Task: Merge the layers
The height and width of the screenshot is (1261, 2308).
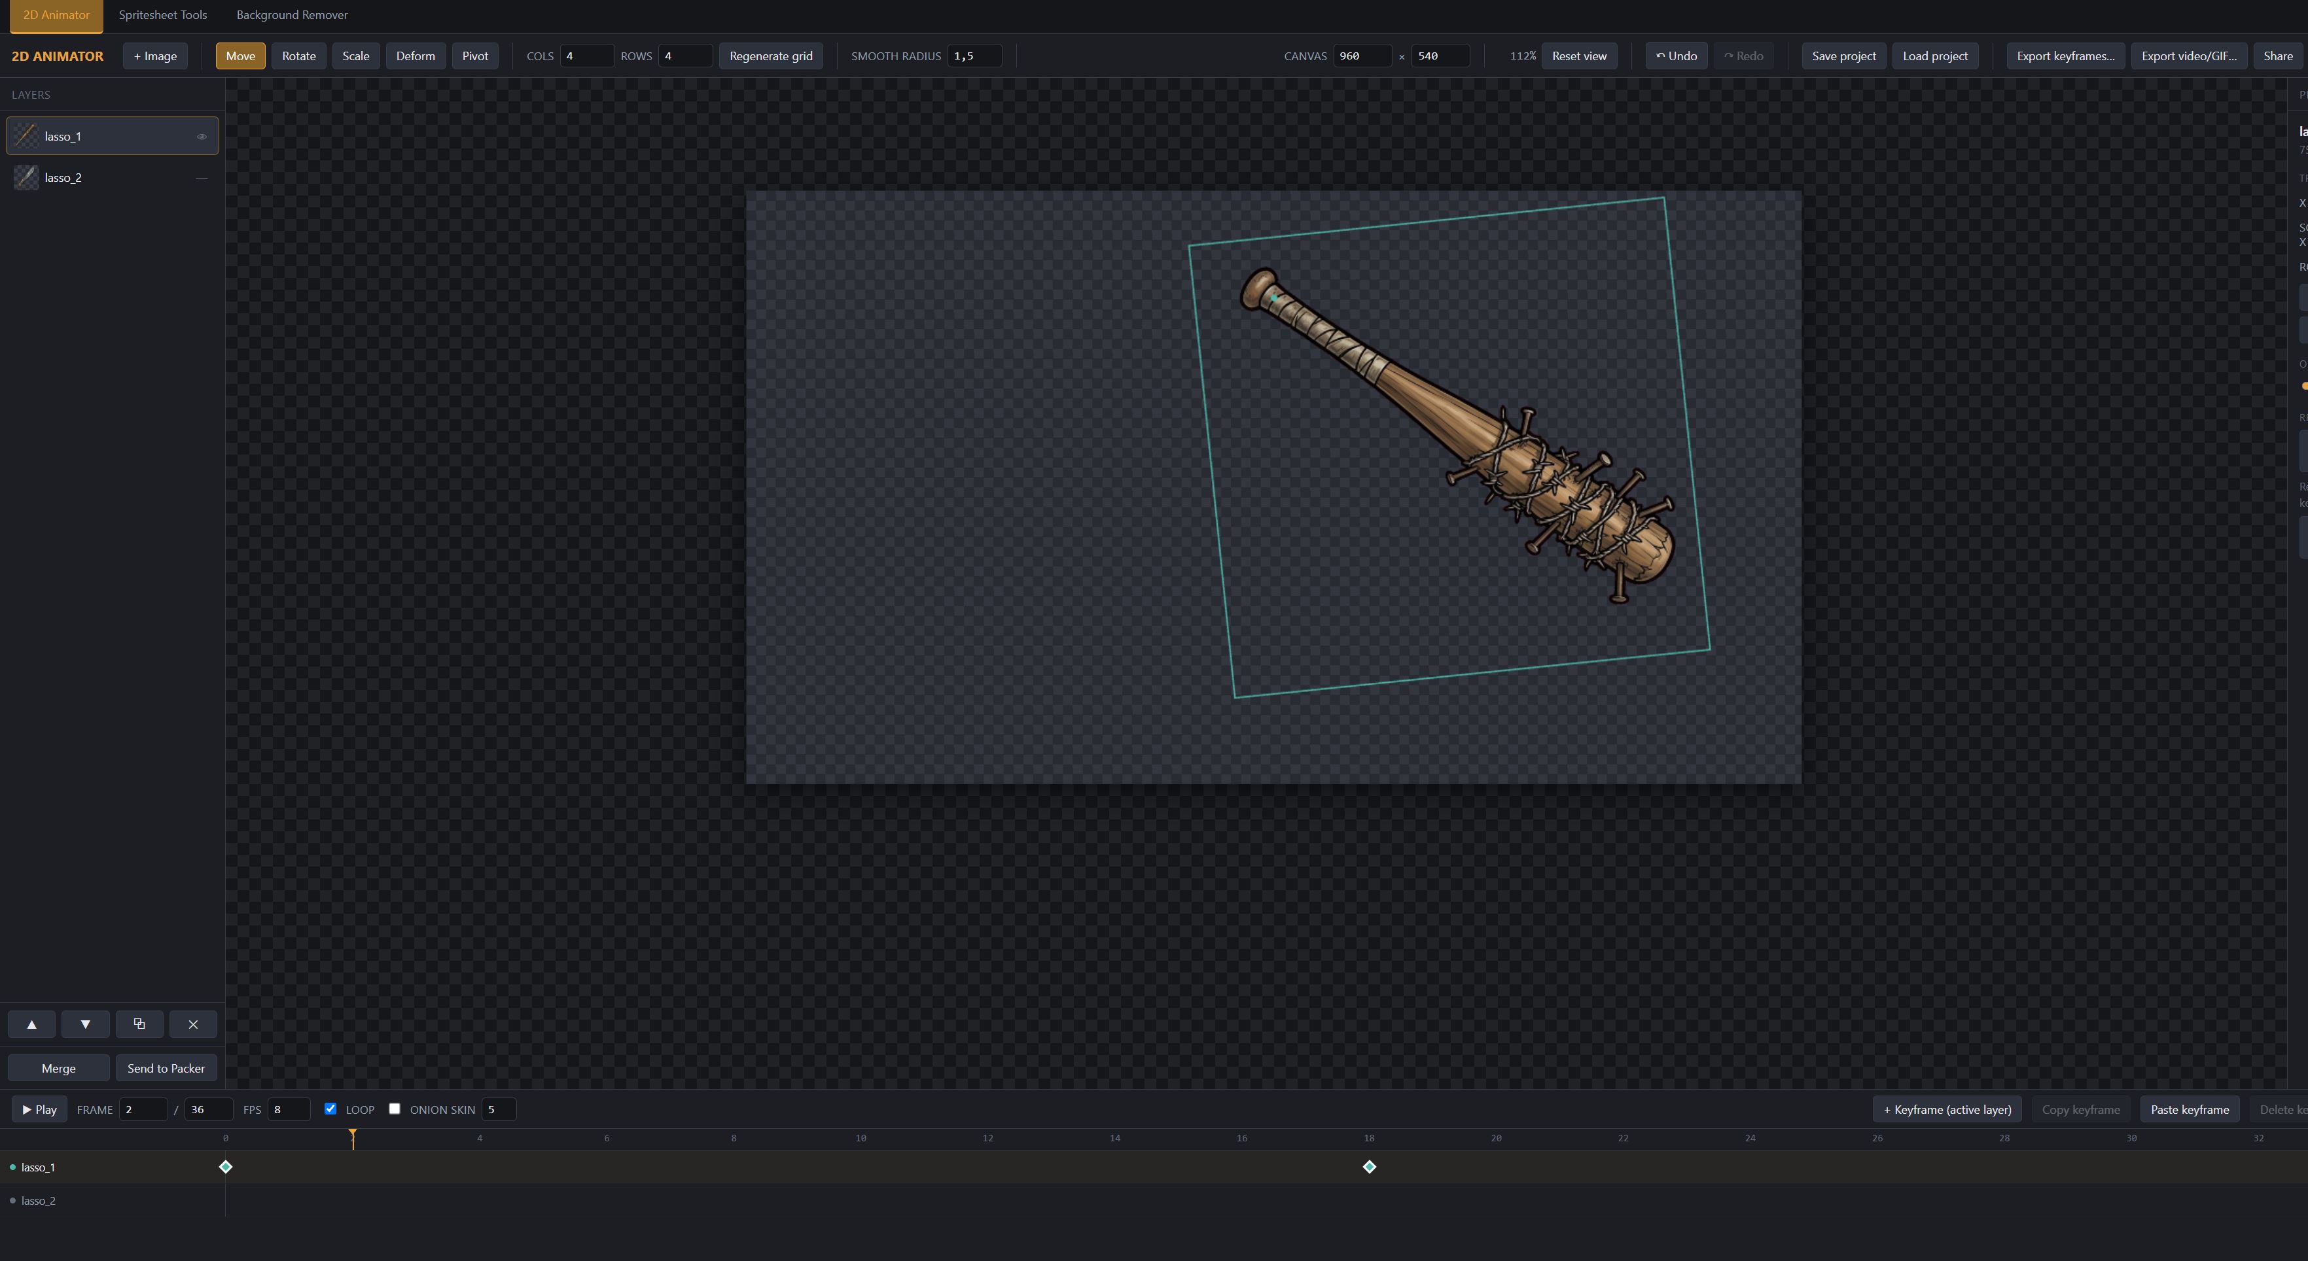Action: pyautogui.click(x=58, y=1067)
